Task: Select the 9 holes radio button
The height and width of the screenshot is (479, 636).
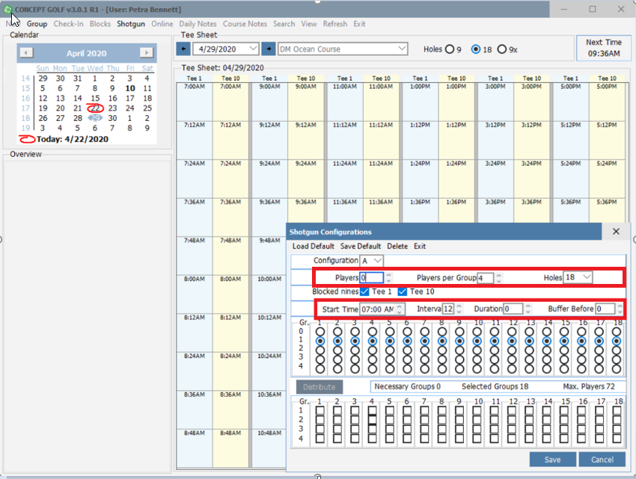Action: click(x=450, y=49)
